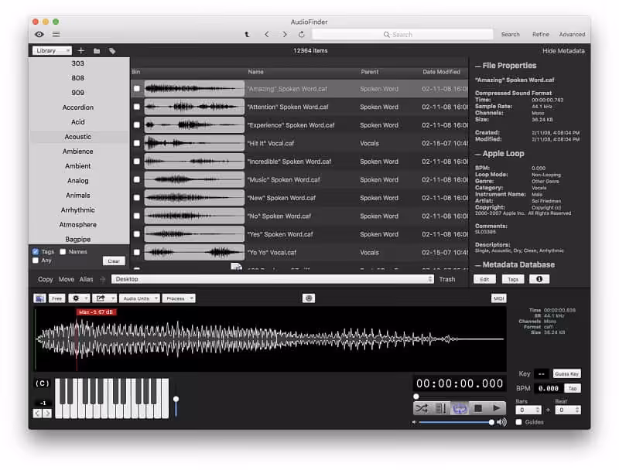619x470 pixels.
Task: Click the metadata Edit button
Action: pos(484,279)
